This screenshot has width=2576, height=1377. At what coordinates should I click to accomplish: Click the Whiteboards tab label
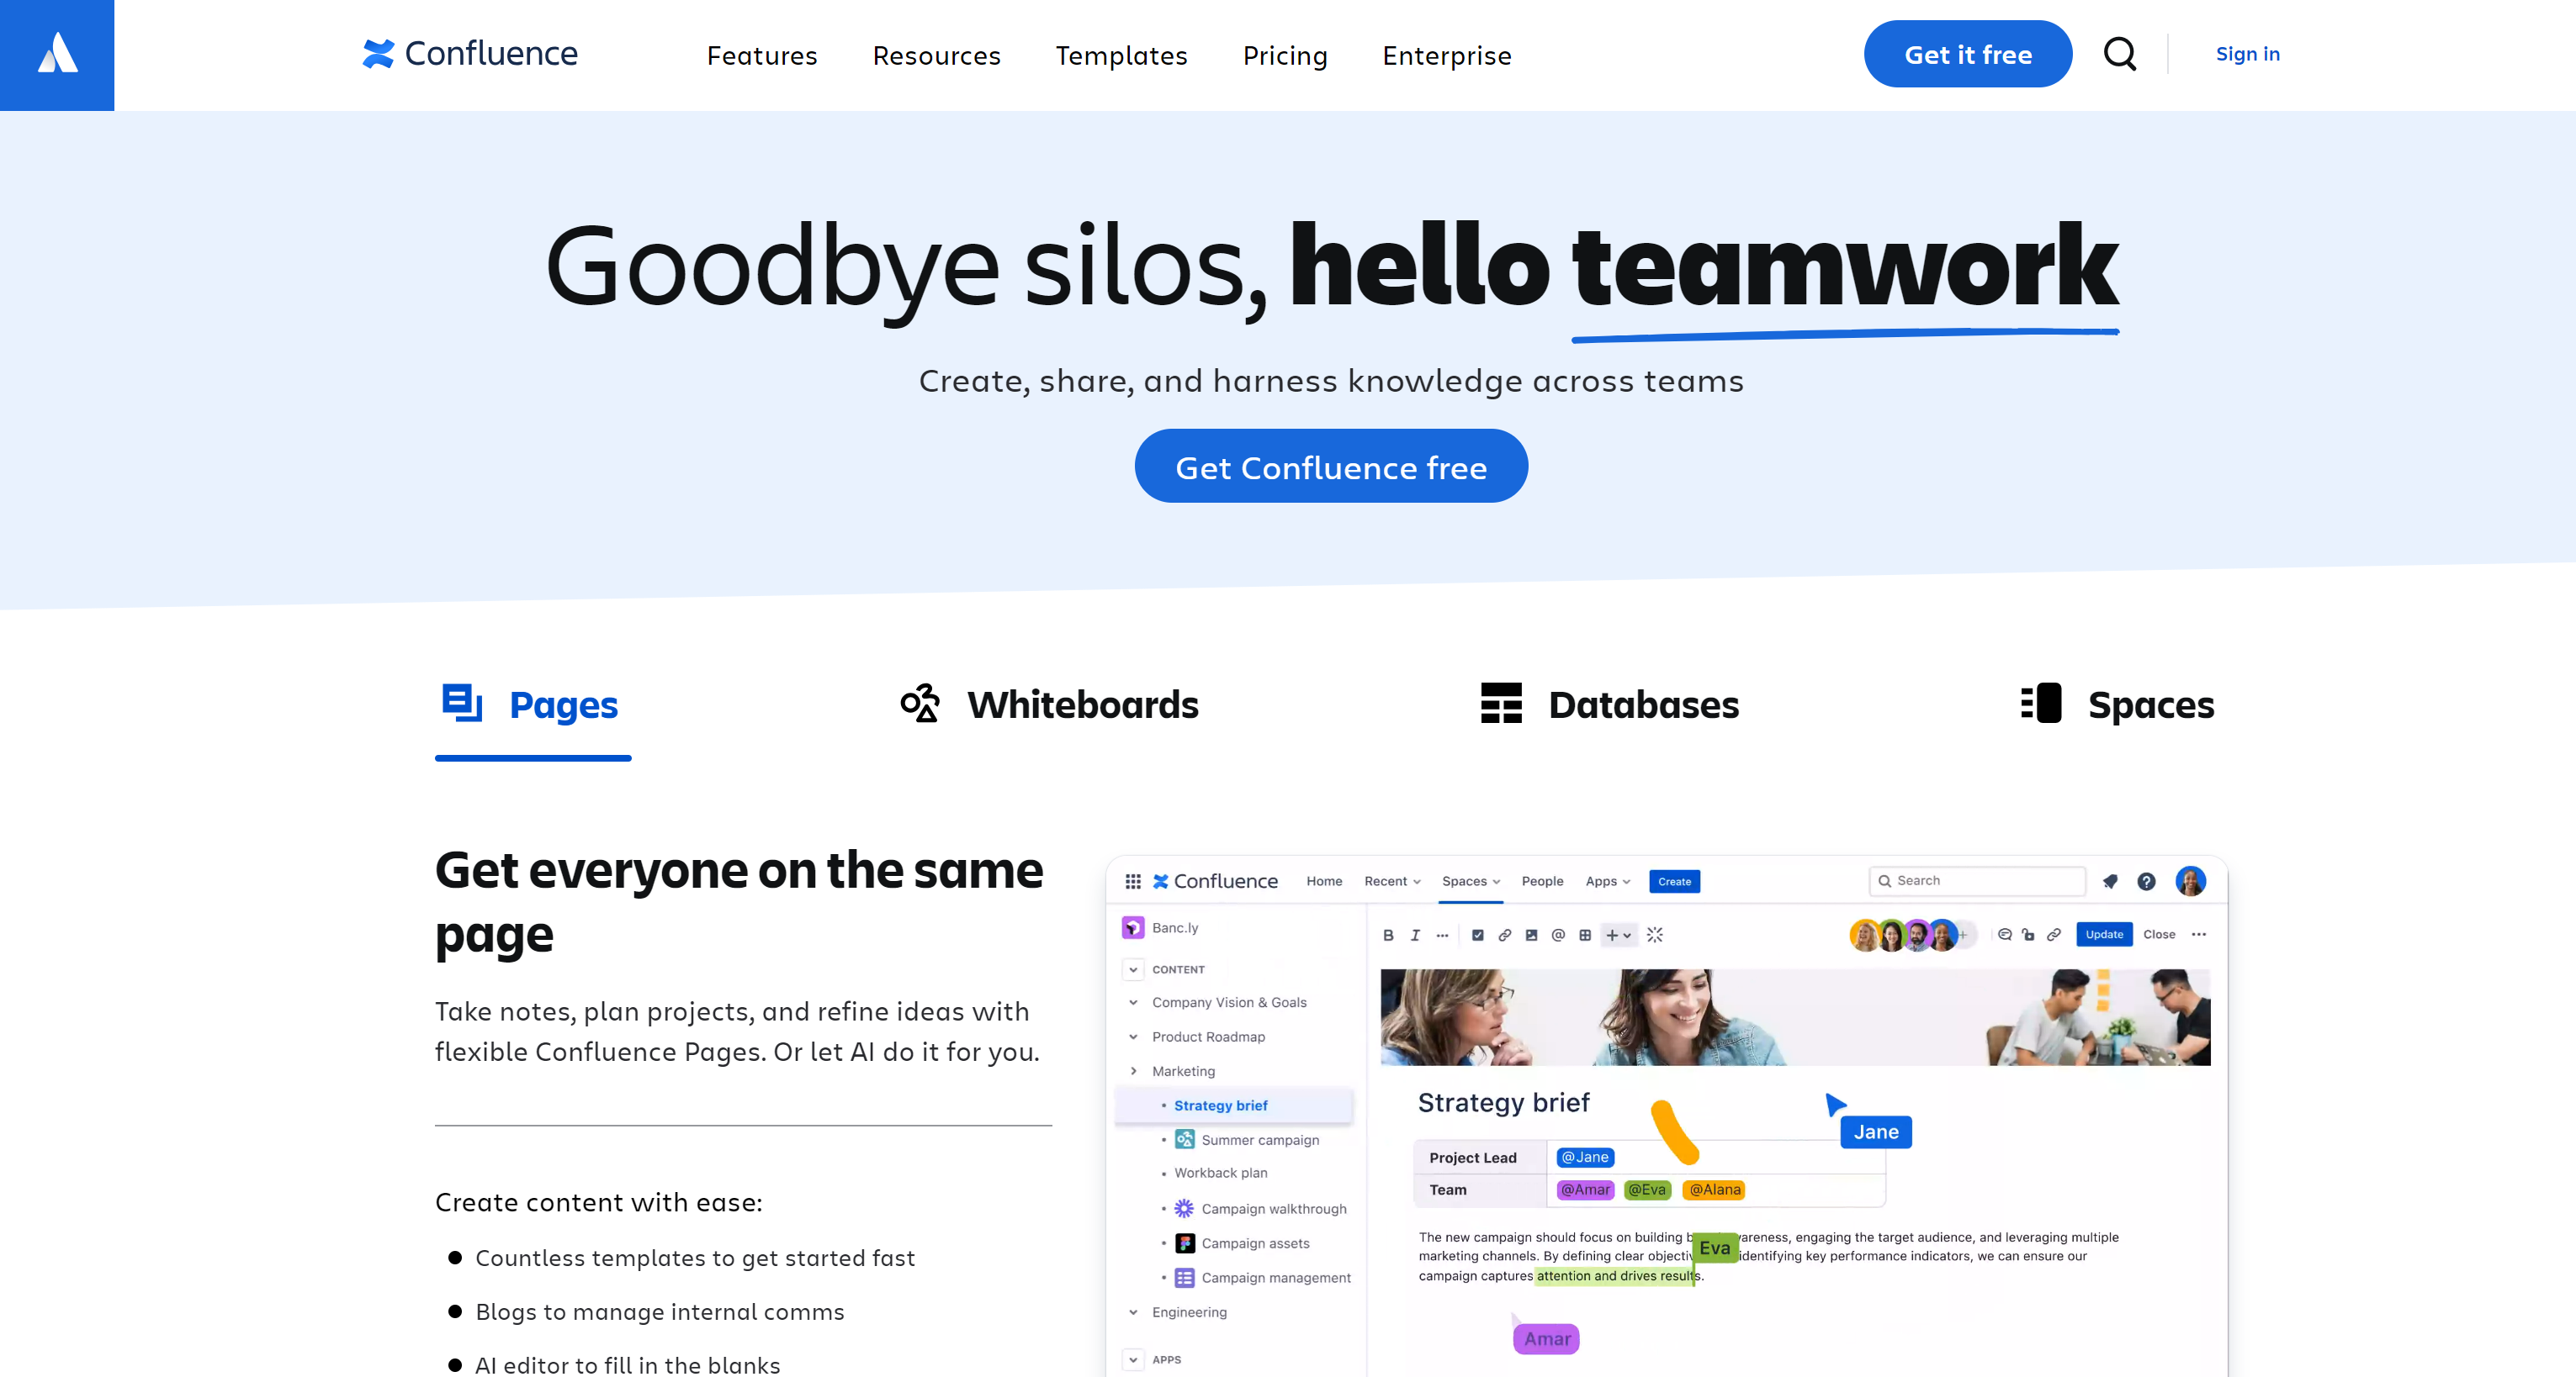pyautogui.click(x=1084, y=703)
